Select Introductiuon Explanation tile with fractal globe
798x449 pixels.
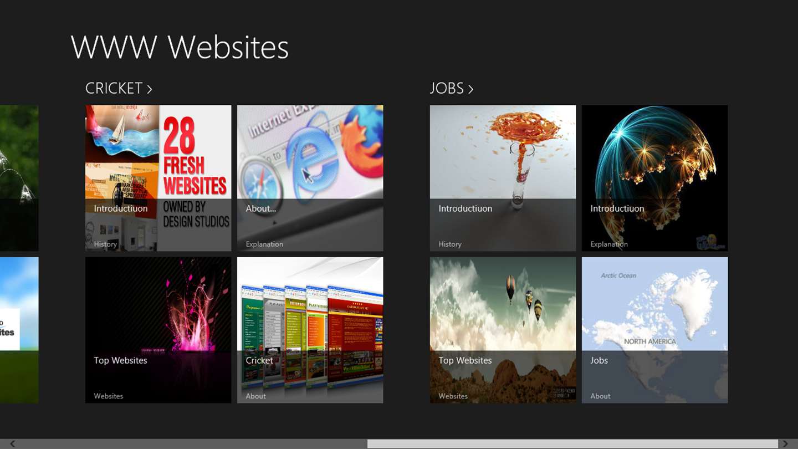point(655,178)
